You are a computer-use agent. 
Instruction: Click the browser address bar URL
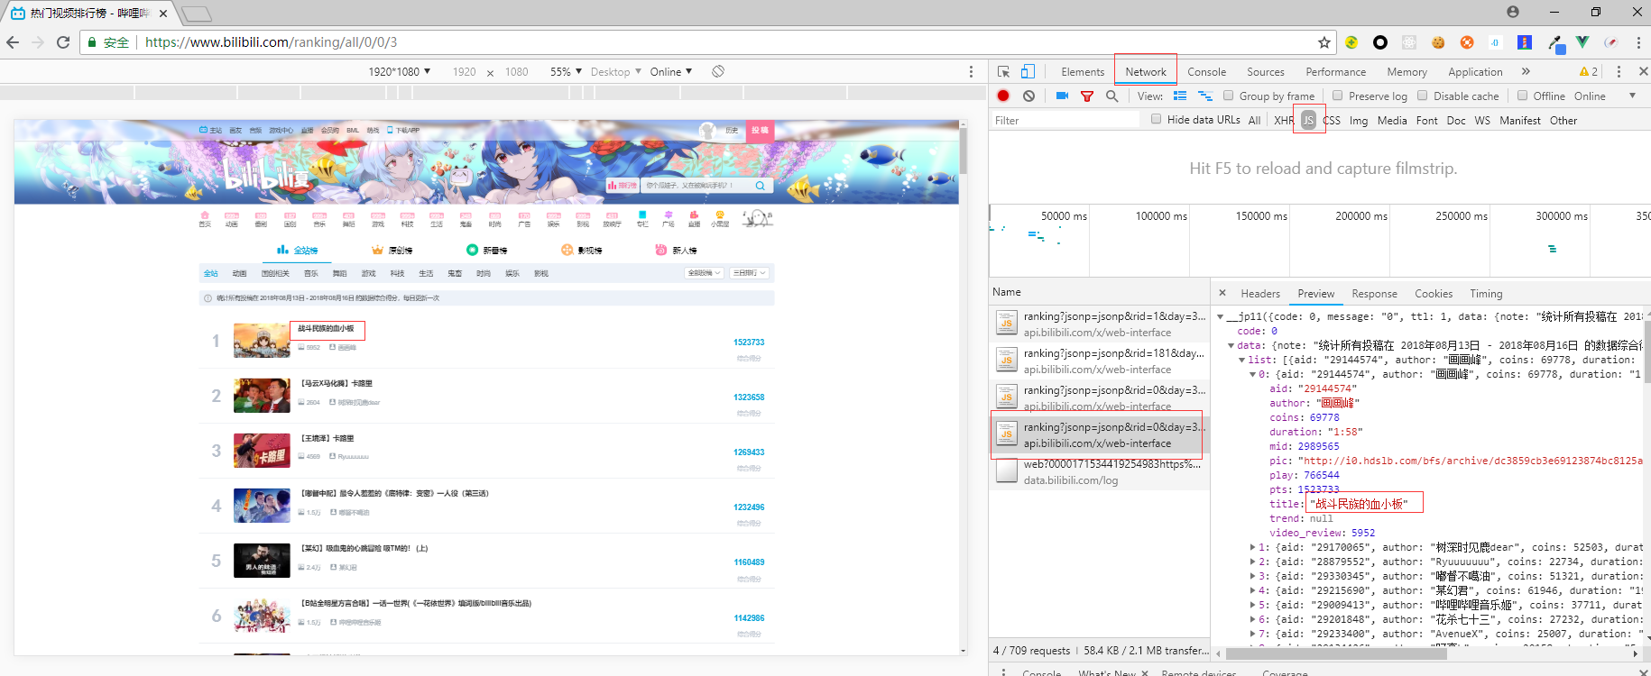[271, 42]
